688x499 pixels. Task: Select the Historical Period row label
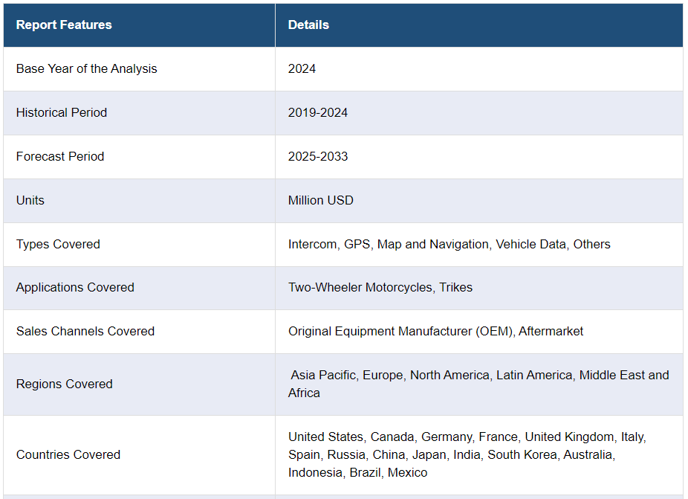[x=62, y=112]
